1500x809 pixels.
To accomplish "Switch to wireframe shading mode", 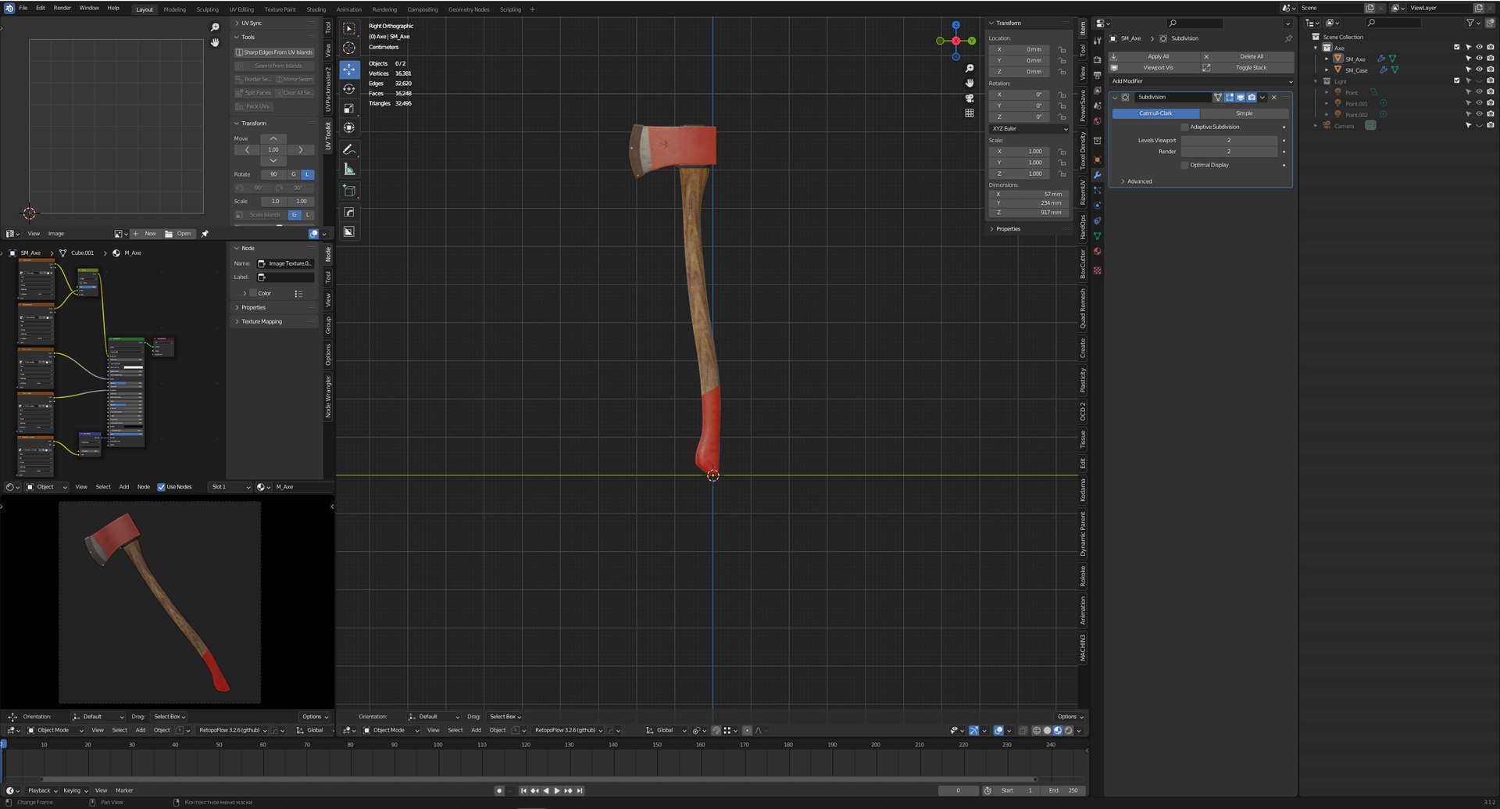I will (x=1037, y=731).
